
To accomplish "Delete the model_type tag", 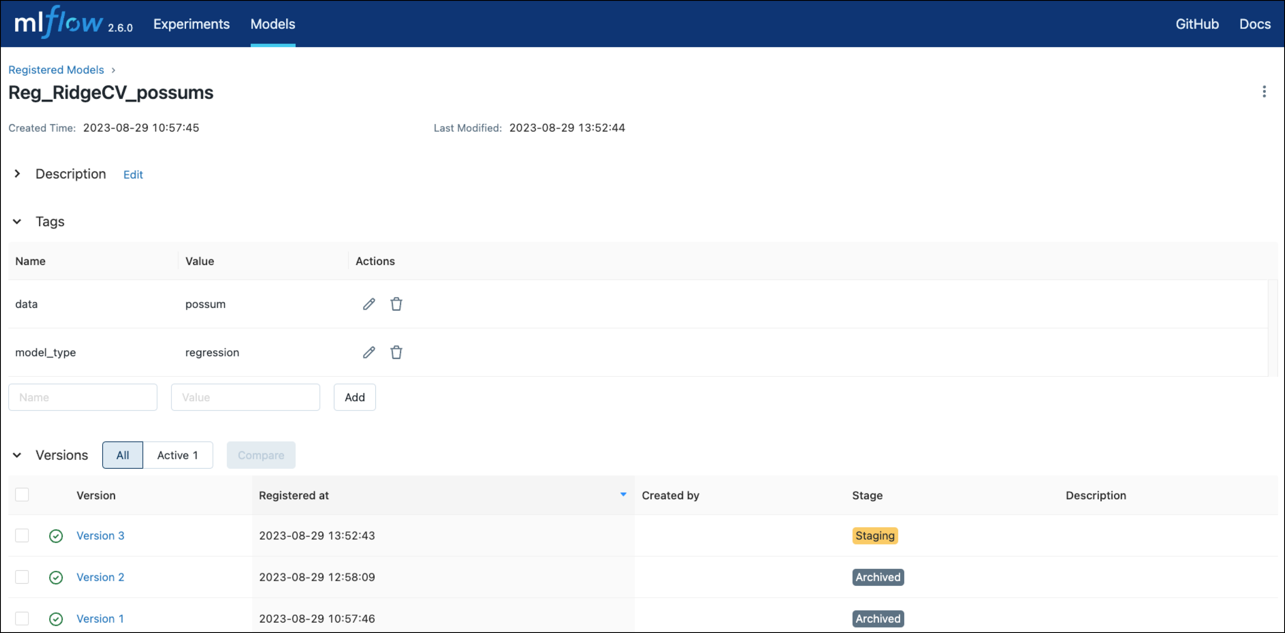I will (397, 352).
